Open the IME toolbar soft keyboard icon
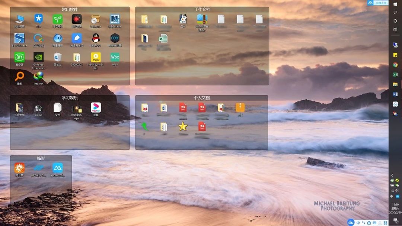The width and height of the screenshot is (402, 226). (374, 223)
